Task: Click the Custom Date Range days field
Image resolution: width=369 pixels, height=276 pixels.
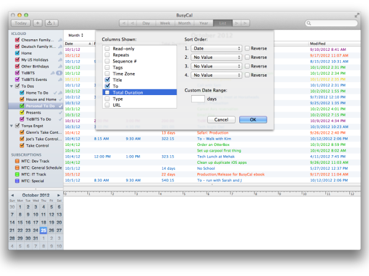Action: pos(198,99)
